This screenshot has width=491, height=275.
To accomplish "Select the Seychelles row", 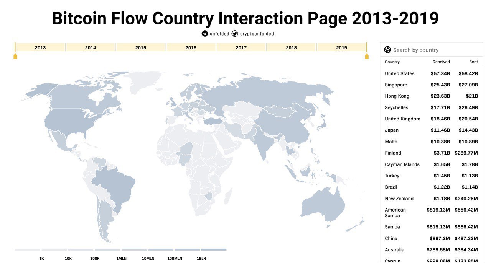I will (432, 107).
